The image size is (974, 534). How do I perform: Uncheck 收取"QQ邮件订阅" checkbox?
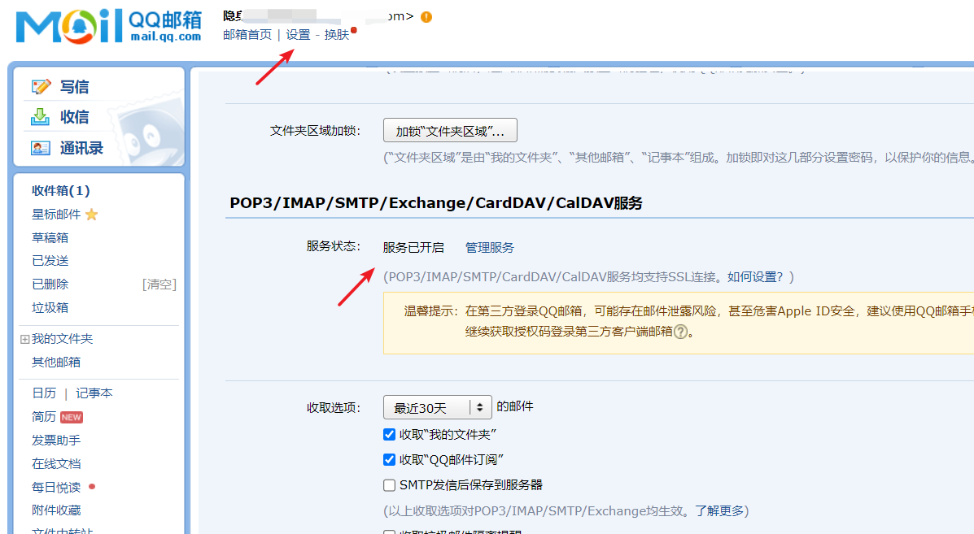389,460
